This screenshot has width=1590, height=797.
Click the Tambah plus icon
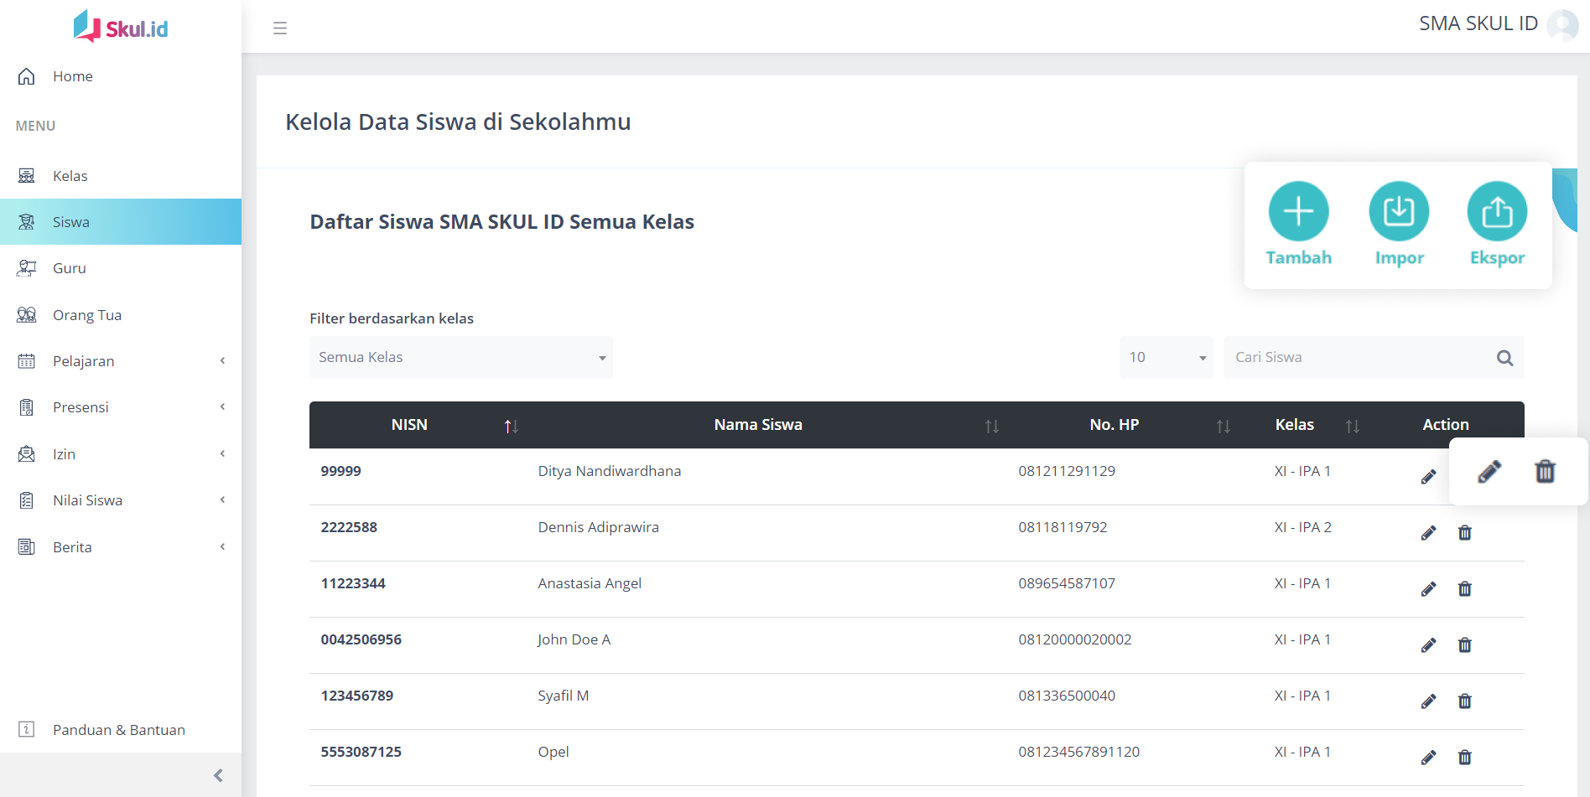point(1298,211)
